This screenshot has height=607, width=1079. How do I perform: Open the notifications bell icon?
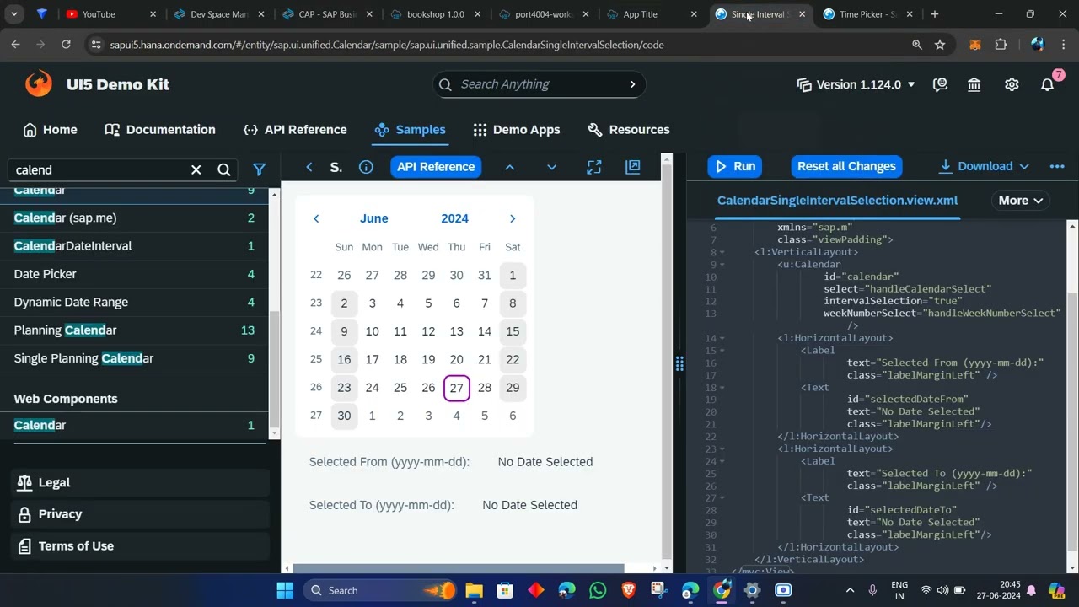pos(1048,84)
